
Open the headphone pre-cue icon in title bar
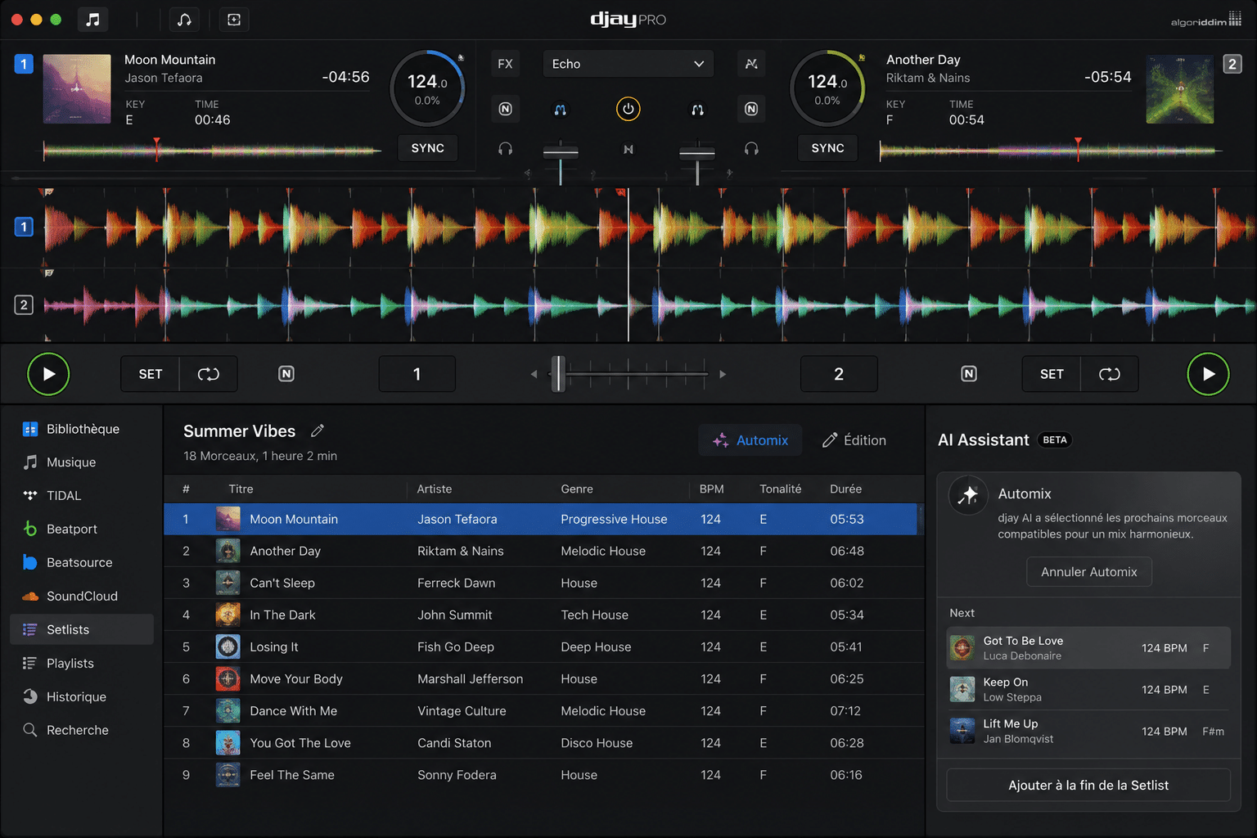tap(185, 20)
